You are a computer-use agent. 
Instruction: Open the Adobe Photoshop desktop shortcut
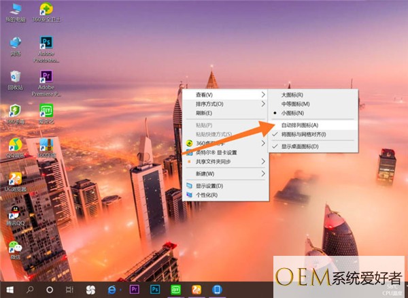[x=47, y=45]
